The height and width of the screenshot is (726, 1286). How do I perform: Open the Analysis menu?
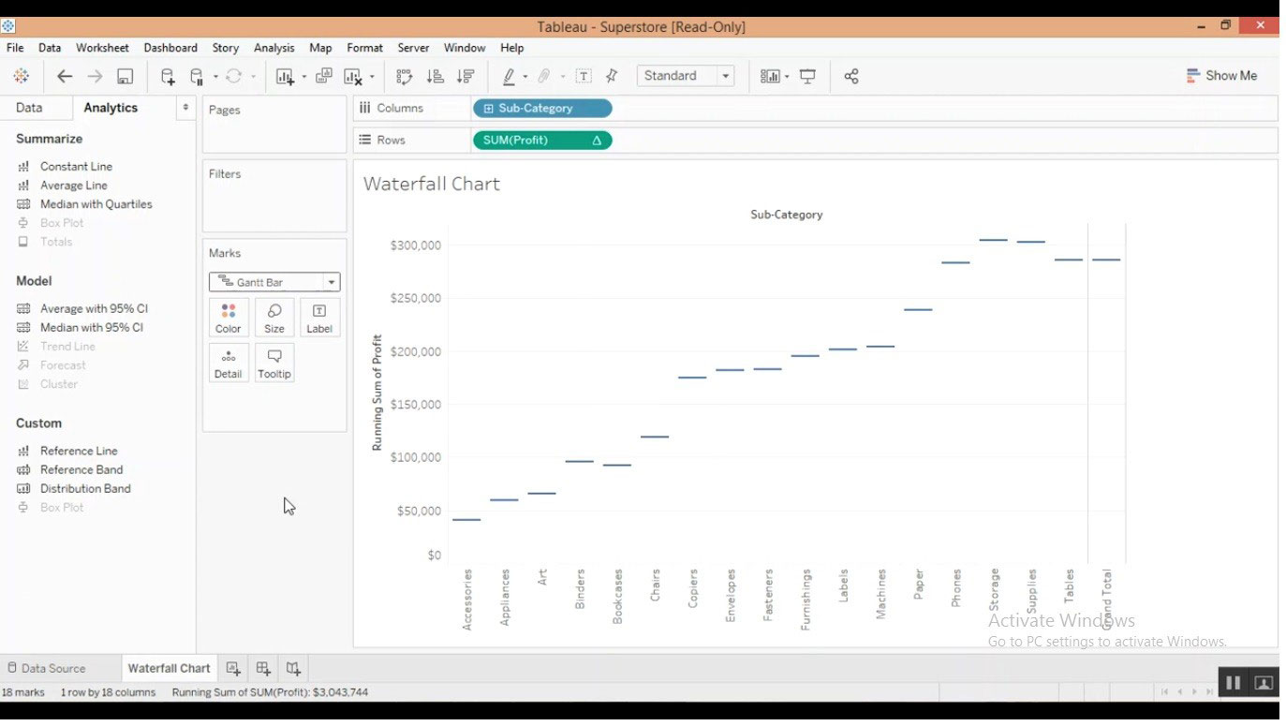pyautogui.click(x=273, y=48)
